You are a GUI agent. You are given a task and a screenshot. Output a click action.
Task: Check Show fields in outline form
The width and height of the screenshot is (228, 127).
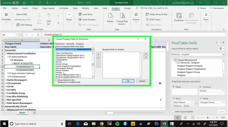coord(56,80)
